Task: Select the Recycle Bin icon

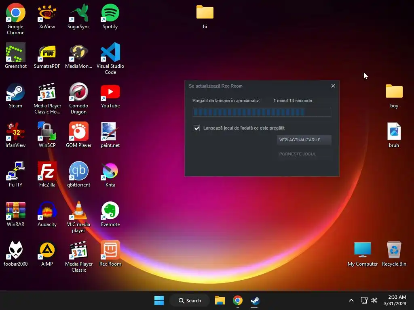Action: [x=394, y=253]
